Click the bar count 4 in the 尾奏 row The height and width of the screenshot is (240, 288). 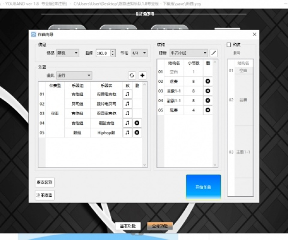coord(193,110)
